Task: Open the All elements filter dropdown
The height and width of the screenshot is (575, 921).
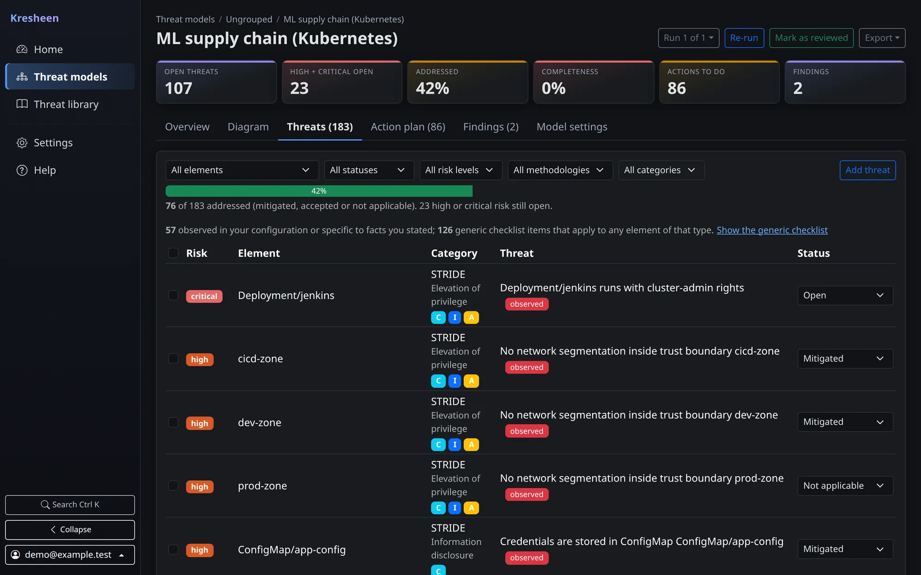Action: [x=242, y=170]
